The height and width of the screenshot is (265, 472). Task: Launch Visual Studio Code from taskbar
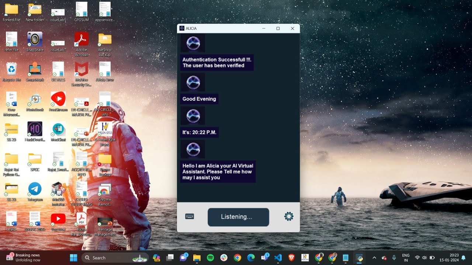coord(278,258)
